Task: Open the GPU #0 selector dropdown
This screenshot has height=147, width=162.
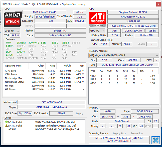Action: pyautogui.click(x=97, y=31)
